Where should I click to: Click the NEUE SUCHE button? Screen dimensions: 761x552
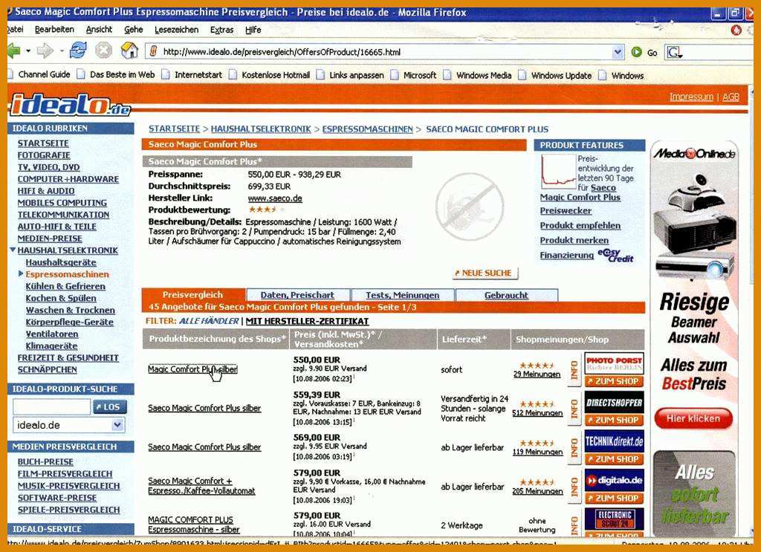pyautogui.click(x=485, y=273)
